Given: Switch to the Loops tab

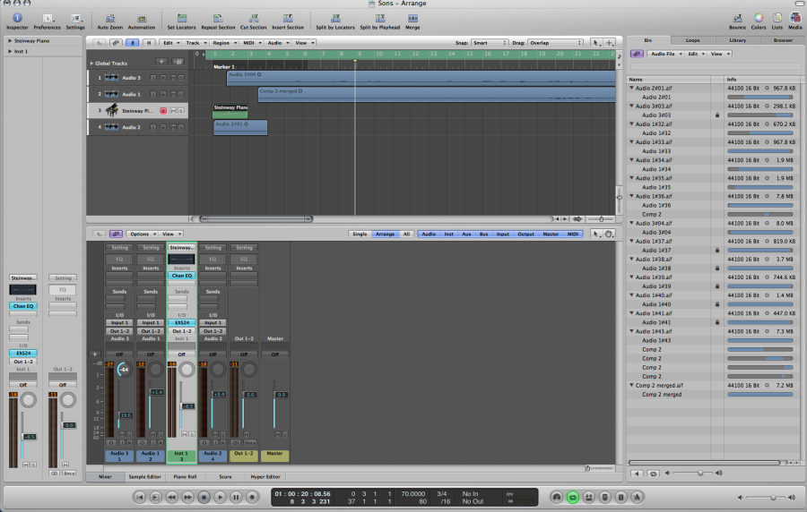Looking at the screenshot, I should 692,40.
